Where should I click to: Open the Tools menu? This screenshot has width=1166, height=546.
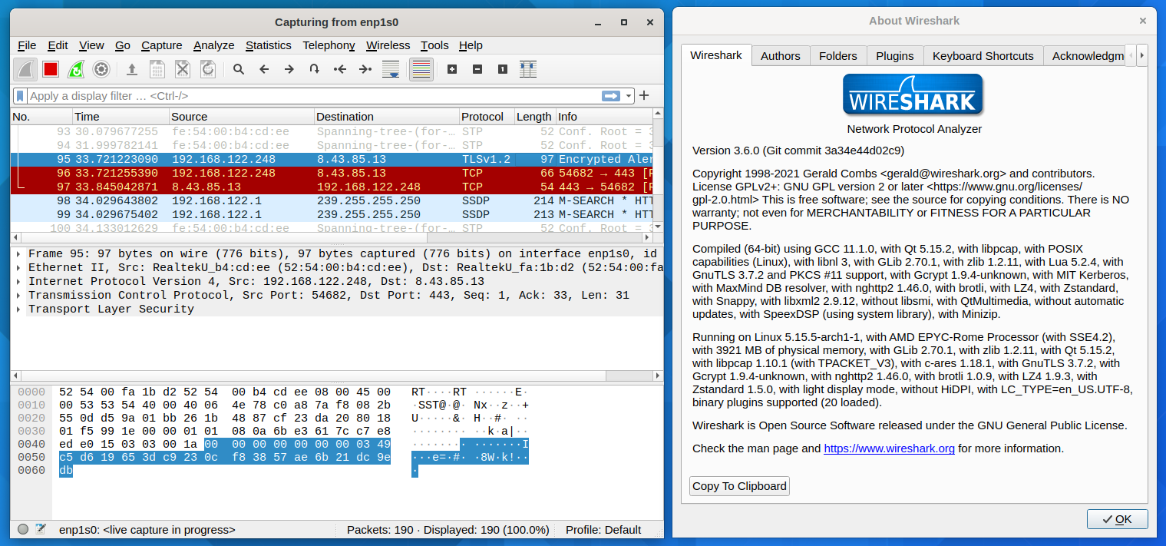point(434,45)
